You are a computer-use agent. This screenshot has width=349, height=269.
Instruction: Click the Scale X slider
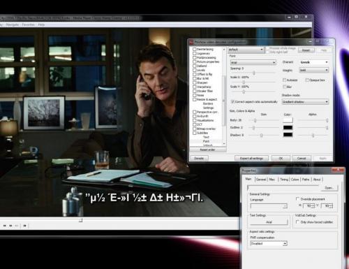click(244, 82)
